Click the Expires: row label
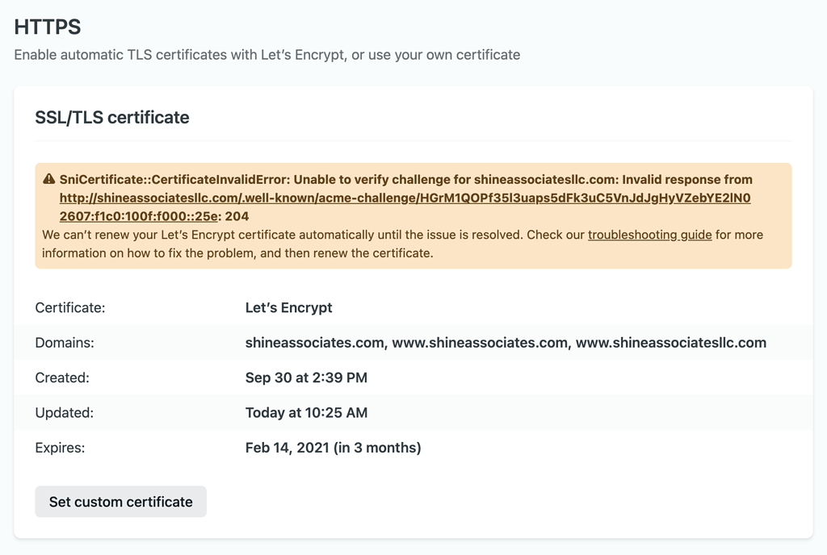This screenshot has height=555, width=827. pyautogui.click(x=60, y=448)
